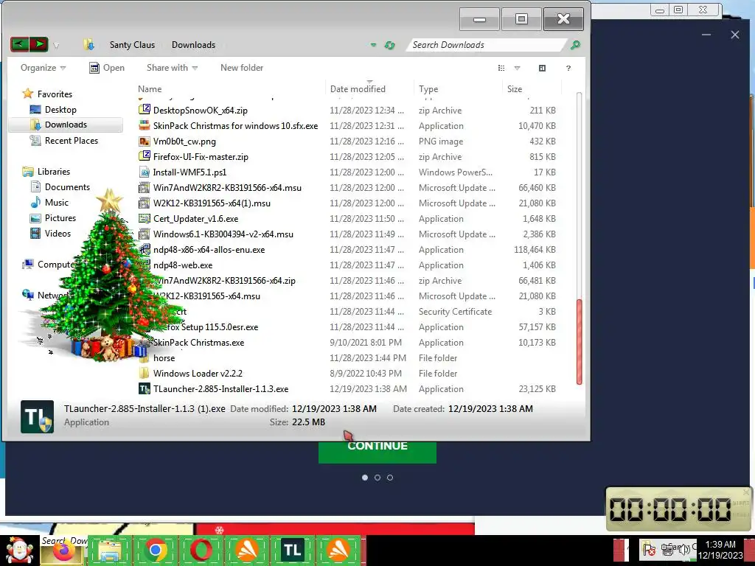Viewport: 755px width, 566px height.
Task: Open the Documents library
Action: pos(67,186)
